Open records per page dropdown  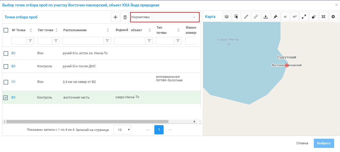(122, 130)
